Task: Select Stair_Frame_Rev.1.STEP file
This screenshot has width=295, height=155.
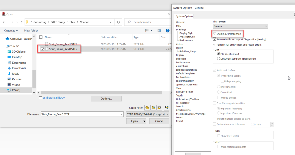Action: click(x=63, y=44)
